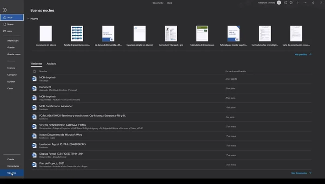Click Word icon beside MCH Cuestionario Alexander
The width and height of the screenshot is (325, 184).
pos(34,108)
